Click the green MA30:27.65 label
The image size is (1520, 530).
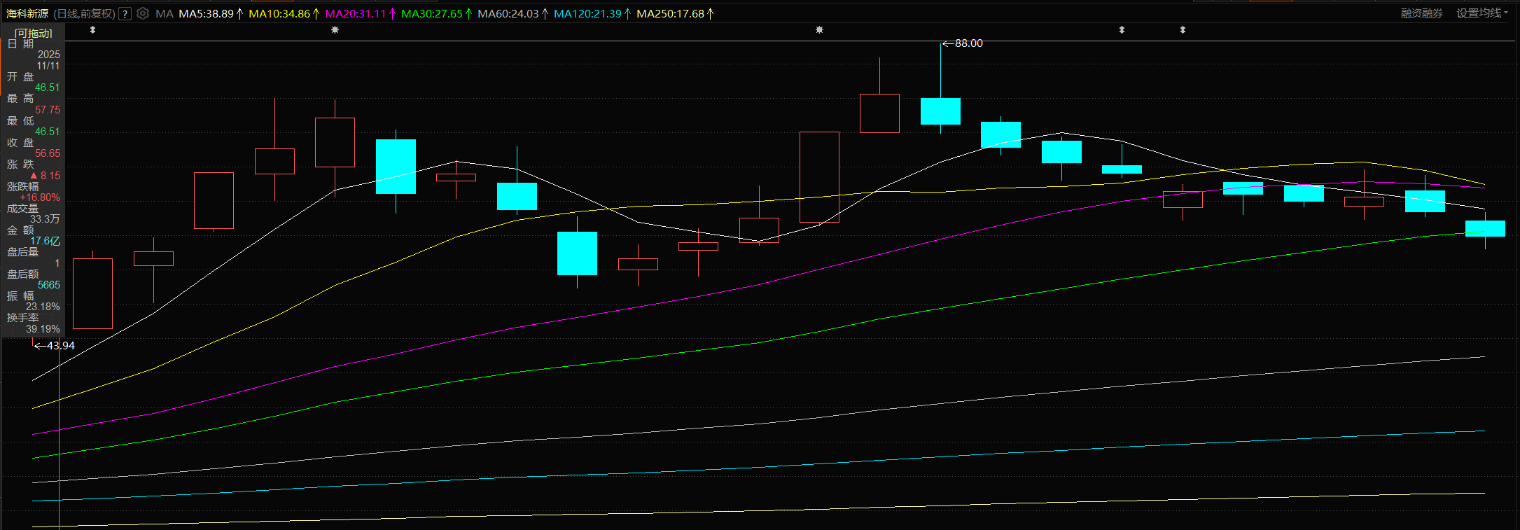[x=431, y=14]
